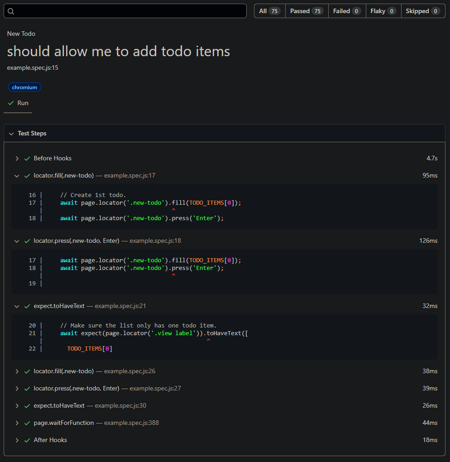Click the search magnifier icon

11,11
